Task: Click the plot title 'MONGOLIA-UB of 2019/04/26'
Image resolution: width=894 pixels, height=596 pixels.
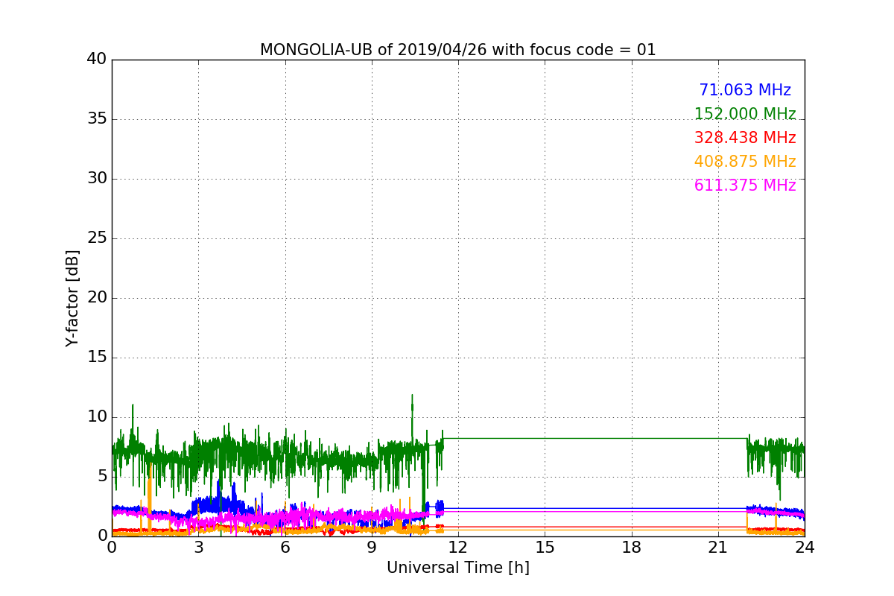Action: [457, 50]
